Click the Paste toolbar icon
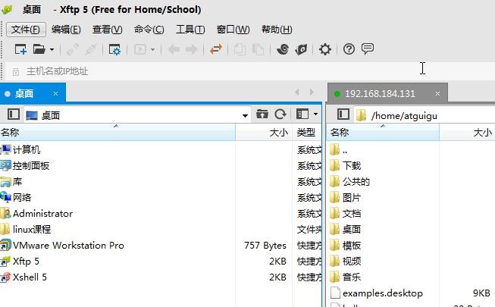 pos(258,49)
